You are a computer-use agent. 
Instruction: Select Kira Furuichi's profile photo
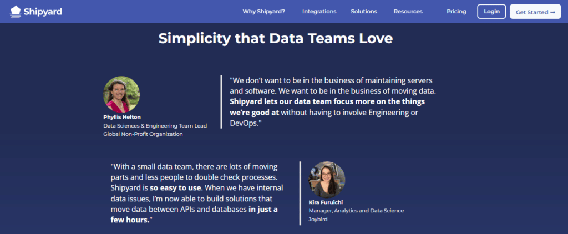[x=326, y=180]
